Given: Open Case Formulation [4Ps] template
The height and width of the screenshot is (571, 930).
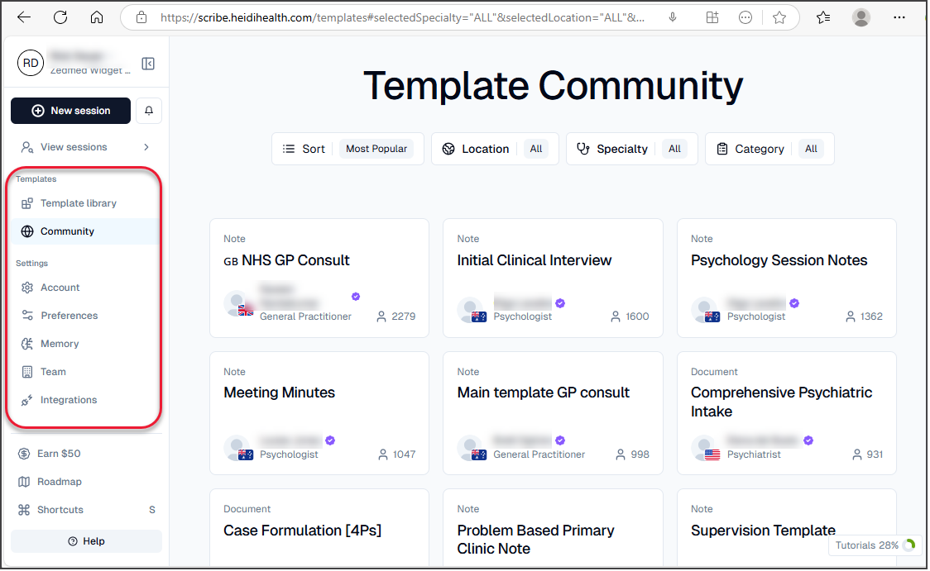Looking at the screenshot, I should 319,528.
